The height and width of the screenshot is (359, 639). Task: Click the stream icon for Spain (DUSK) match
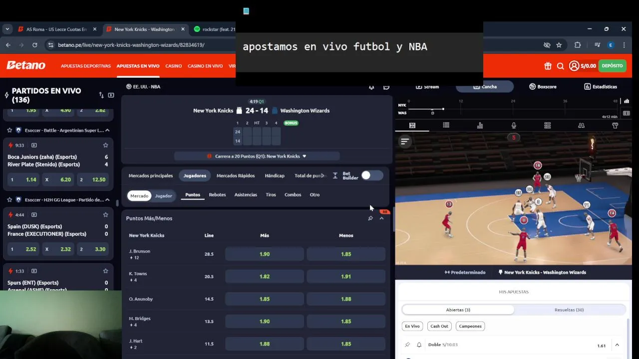pos(34,215)
